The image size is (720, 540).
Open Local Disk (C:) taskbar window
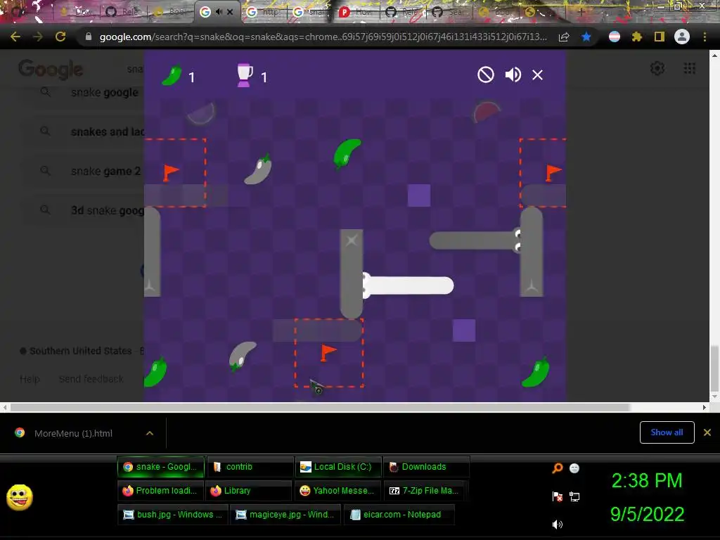pyautogui.click(x=338, y=467)
